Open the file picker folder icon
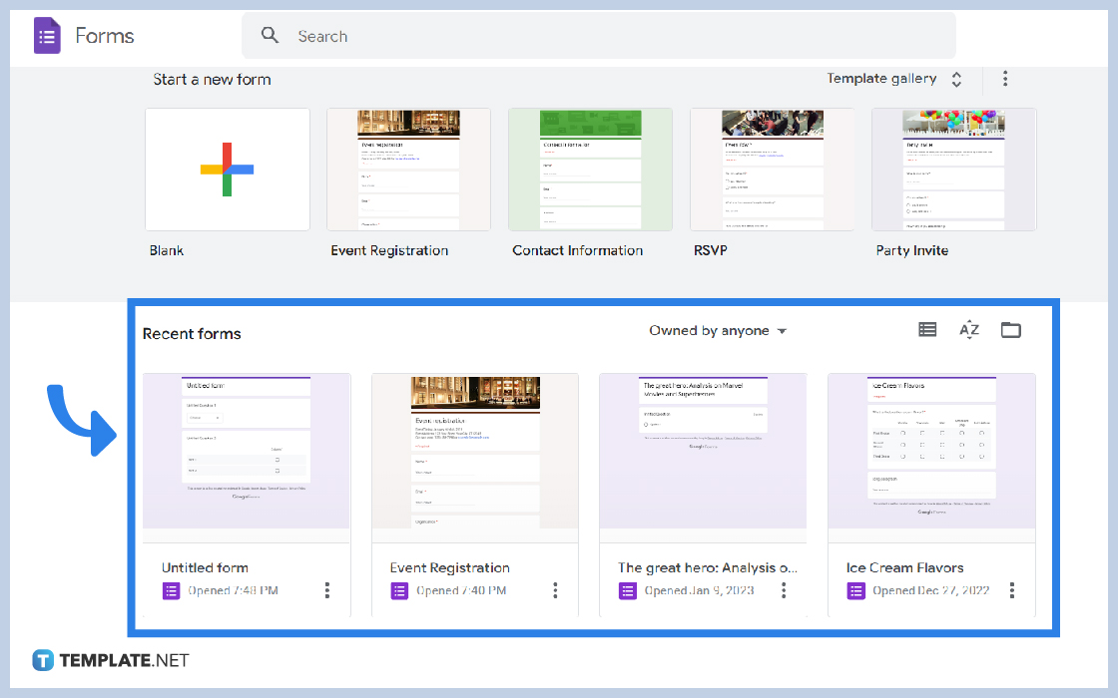The image size is (1118, 698). [1010, 330]
